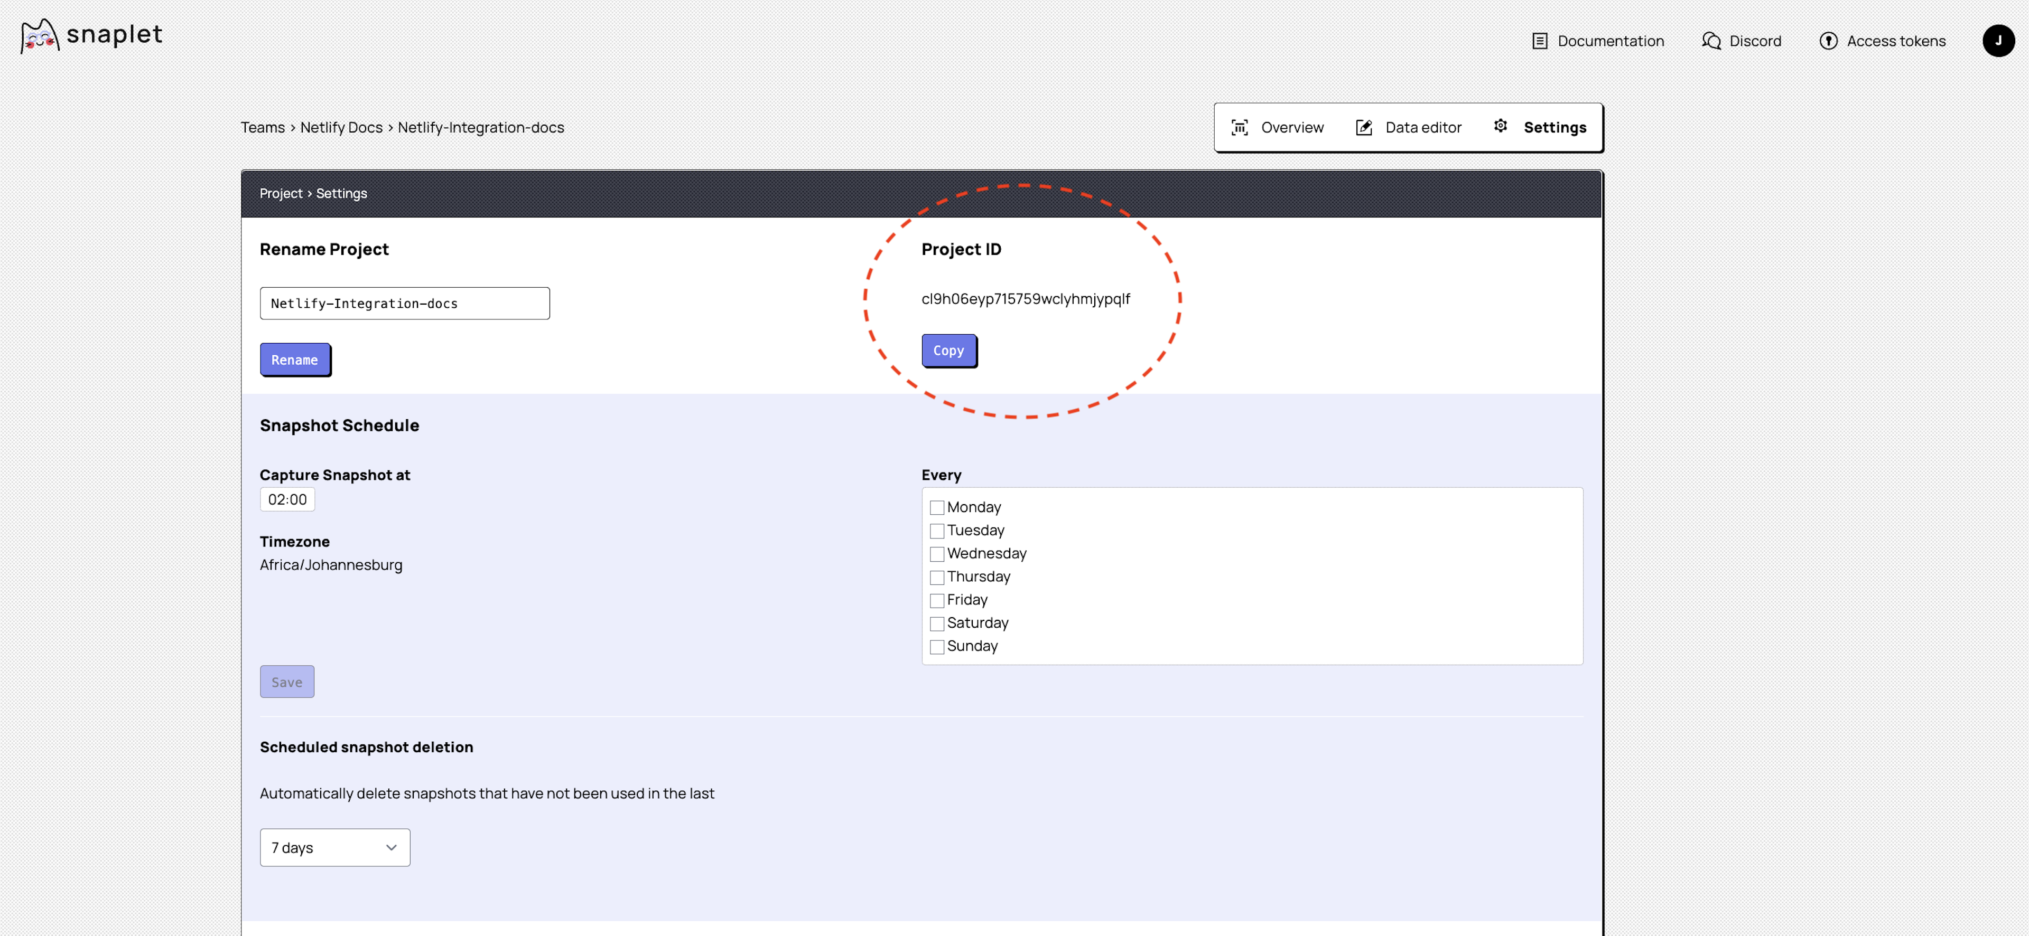This screenshot has width=2029, height=936.
Task: Expand scheduled snapshot deletion dropdown
Action: (334, 847)
